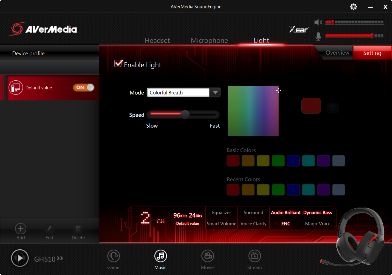This screenshot has width=392, height=275.
Task: Go to the Setting sub-tab
Action: 372,53
